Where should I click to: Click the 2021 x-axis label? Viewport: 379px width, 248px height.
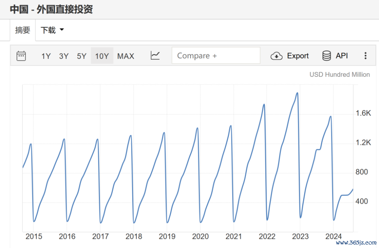[x=234, y=236]
